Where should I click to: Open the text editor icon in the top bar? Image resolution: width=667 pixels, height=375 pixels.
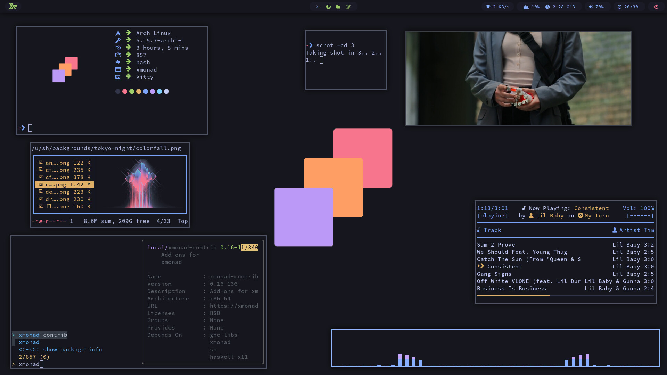pos(348,6)
